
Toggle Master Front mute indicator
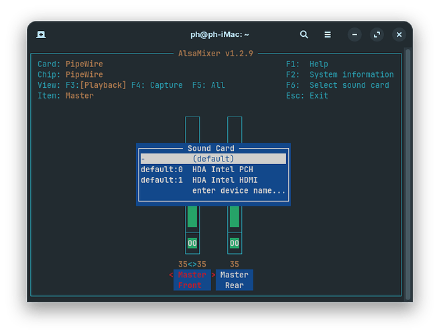(192, 243)
